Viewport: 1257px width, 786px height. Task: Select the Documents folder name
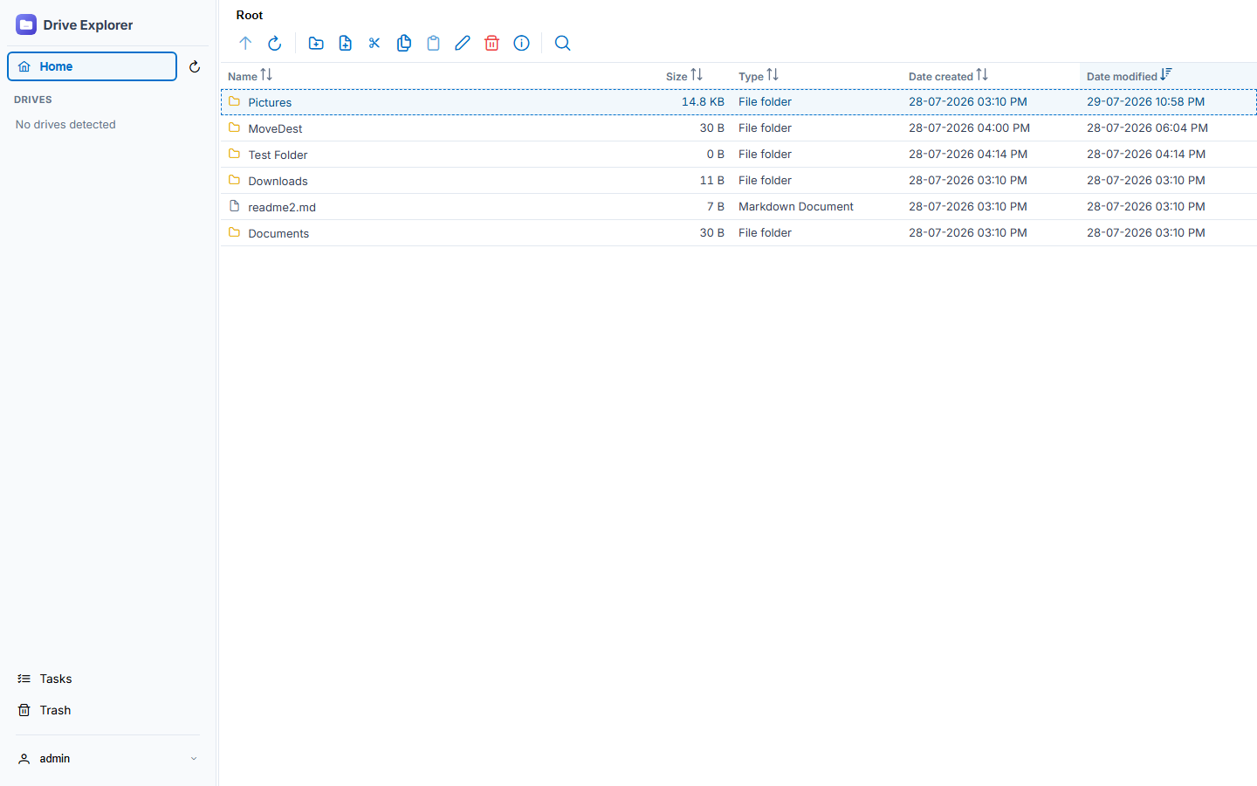point(278,233)
